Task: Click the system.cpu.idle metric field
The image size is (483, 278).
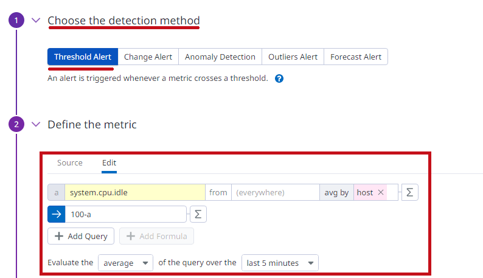Action: pyautogui.click(x=135, y=192)
